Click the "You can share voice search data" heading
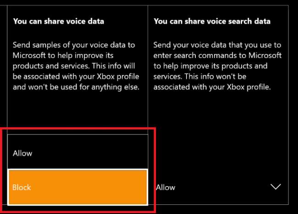298x214 pixels. coord(212,21)
